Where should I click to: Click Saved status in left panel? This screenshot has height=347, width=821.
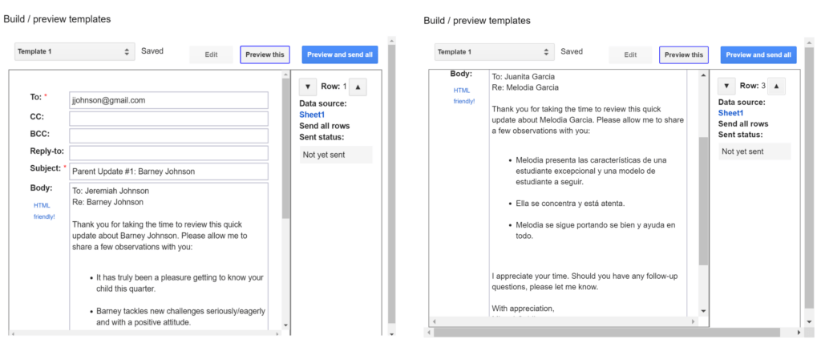click(x=152, y=50)
